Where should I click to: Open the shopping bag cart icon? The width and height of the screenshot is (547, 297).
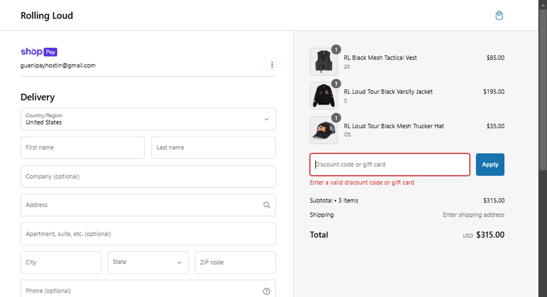point(499,15)
